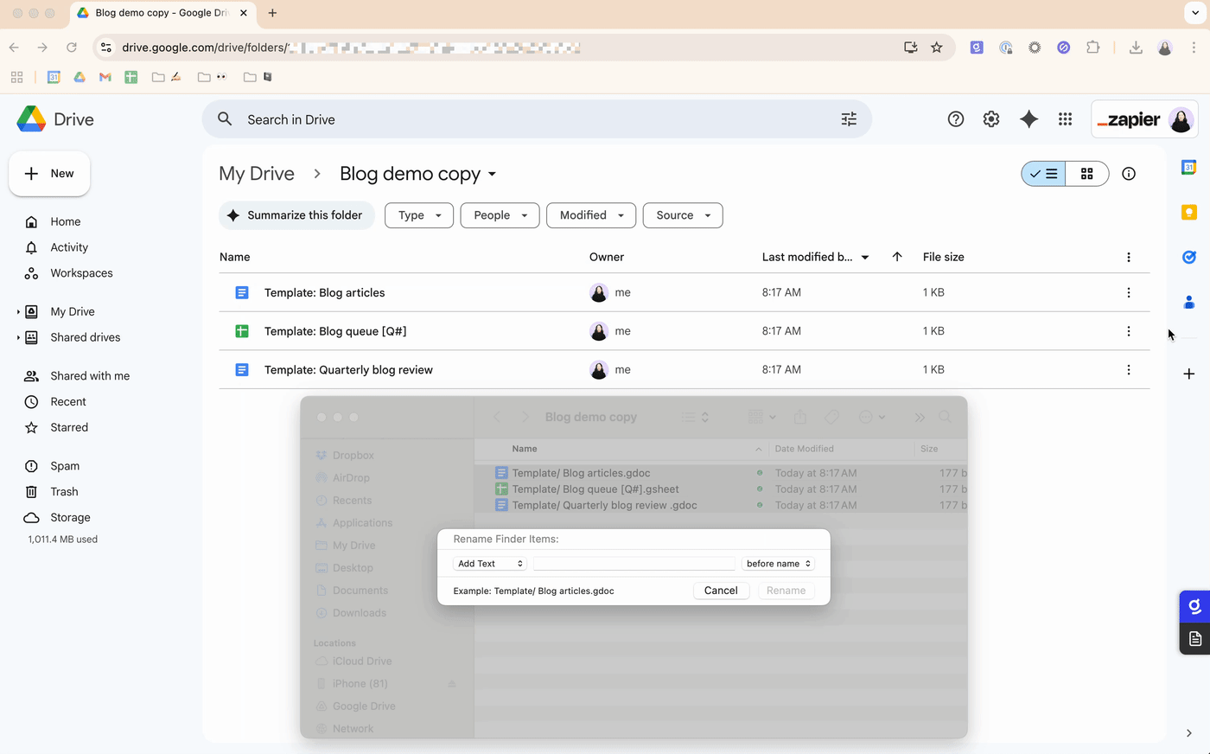Open Spam in sidebar
This screenshot has width=1210, height=754.
pyautogui.click(x=65, y=466)
